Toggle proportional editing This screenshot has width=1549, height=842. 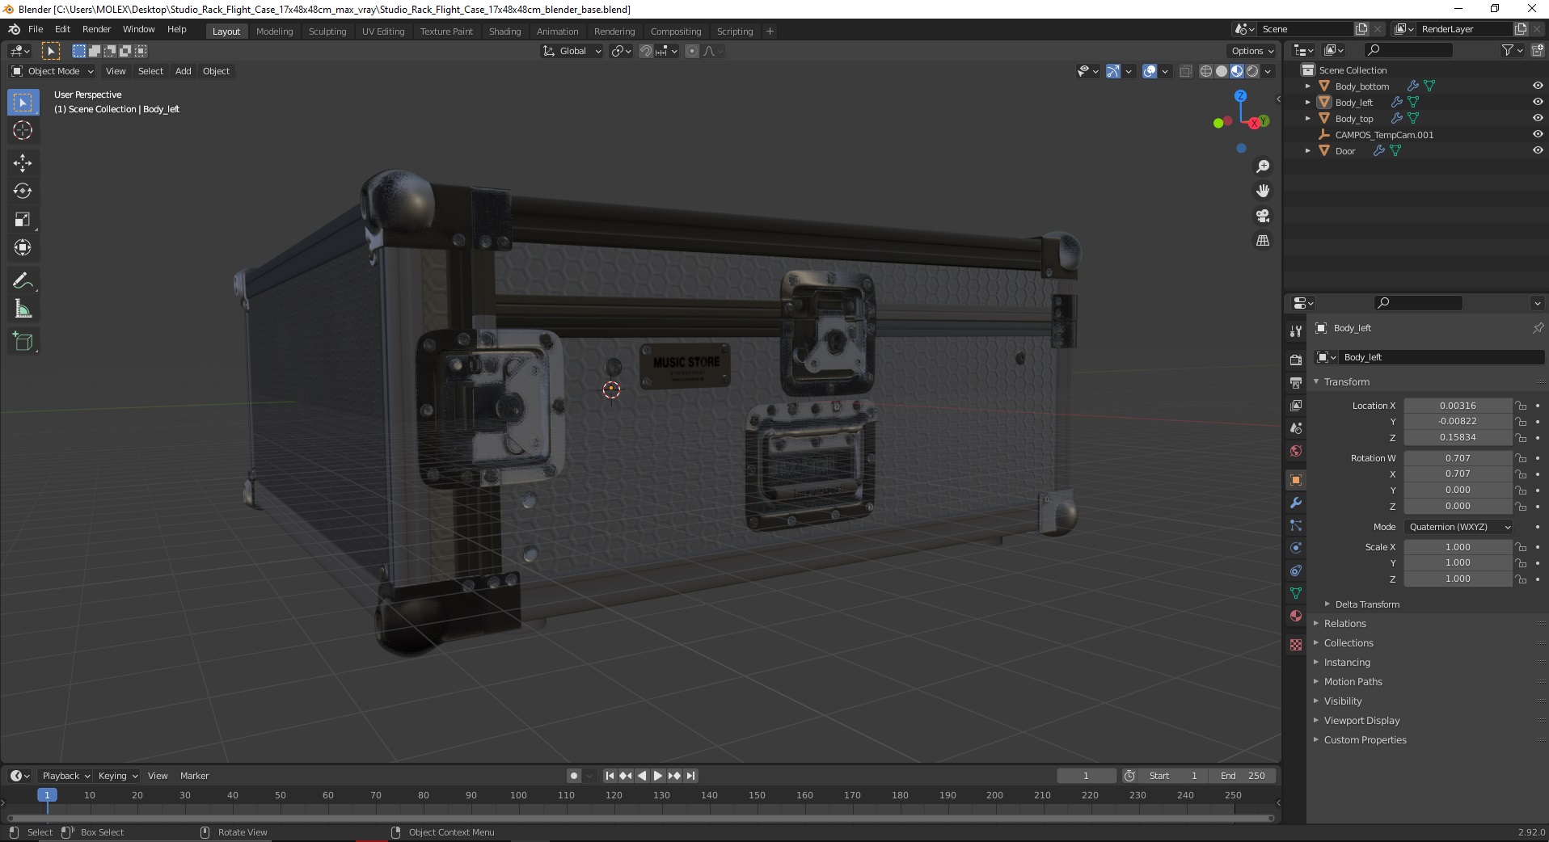click(692, 51)
